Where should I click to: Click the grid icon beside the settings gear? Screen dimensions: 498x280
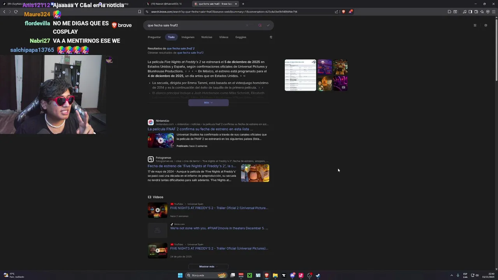tap(475, 25)
